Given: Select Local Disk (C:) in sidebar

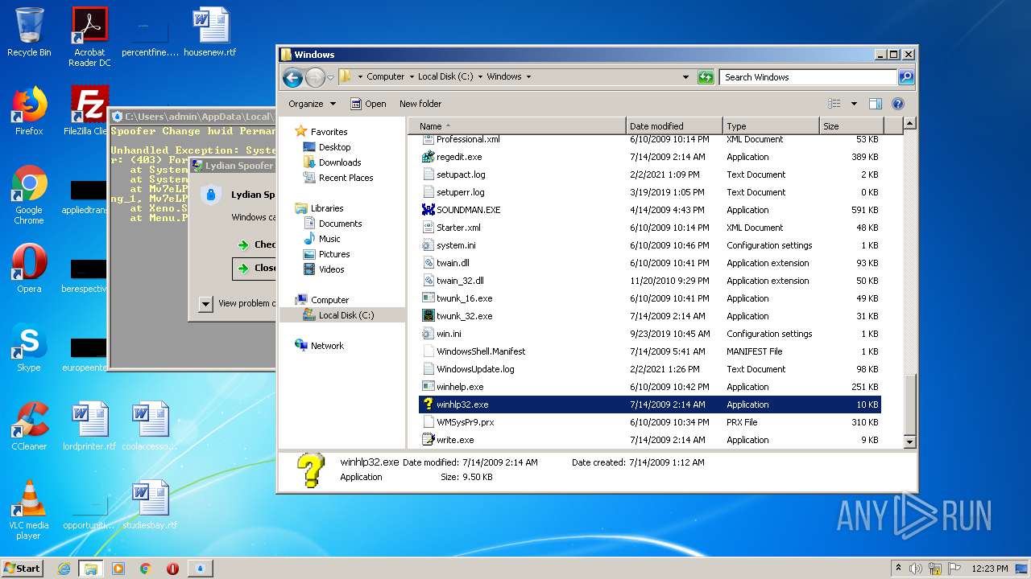Looking at the screenshot, I should [x=346, y=315].
